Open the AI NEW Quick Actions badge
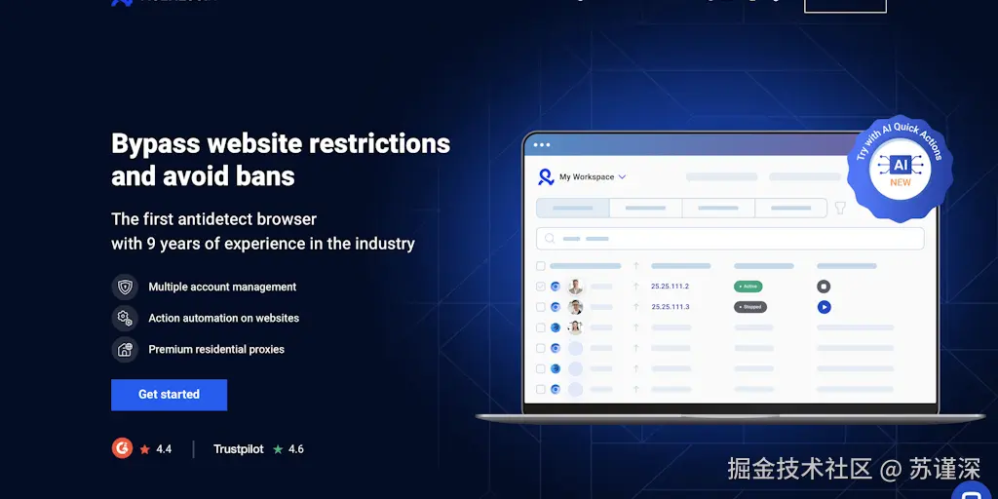This screenshot has height=499, width=998. click(900, 169)
